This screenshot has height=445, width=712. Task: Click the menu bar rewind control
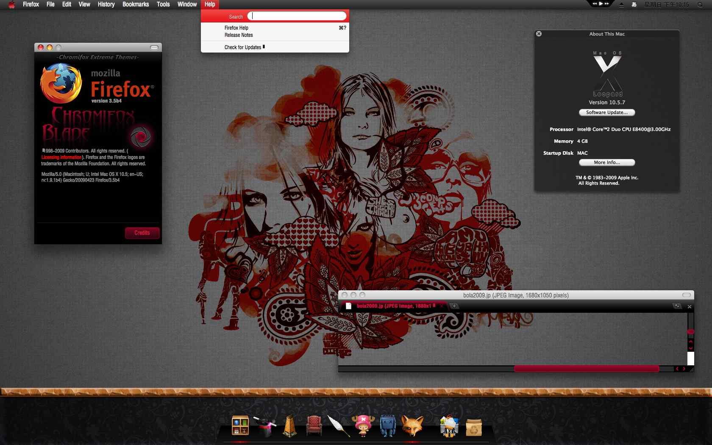595,3
